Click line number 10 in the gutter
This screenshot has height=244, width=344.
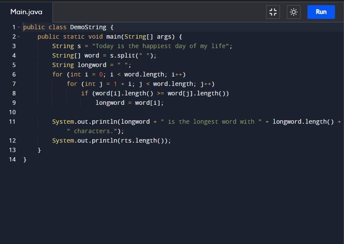click(x=12, y=112)
